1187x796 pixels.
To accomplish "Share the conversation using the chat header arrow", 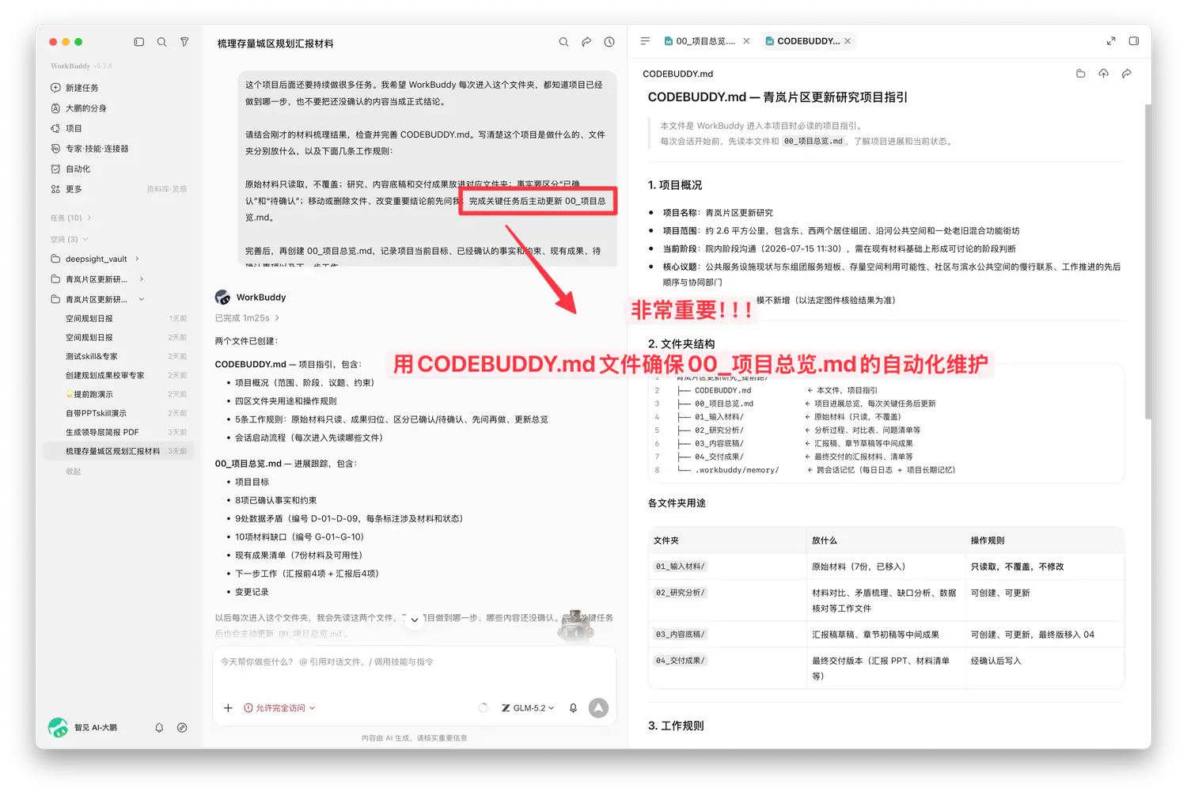I will coord(586,42).
